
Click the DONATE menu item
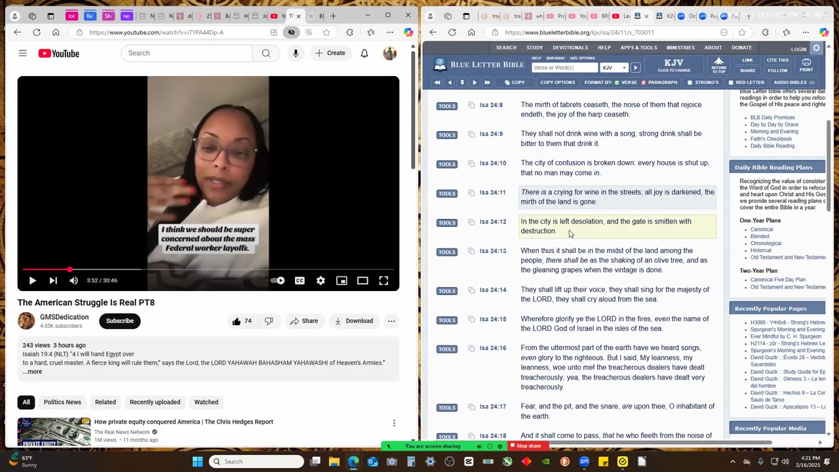[x=742, y=48]
